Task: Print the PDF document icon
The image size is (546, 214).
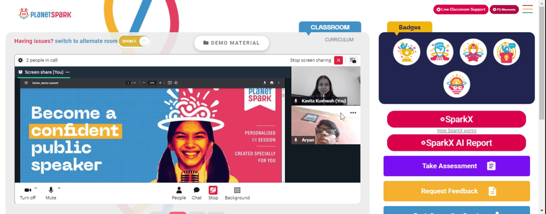Action: [x=271, y=83]
